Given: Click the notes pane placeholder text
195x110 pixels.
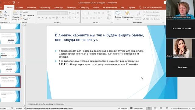Looking at the screenshot, I should click(46, 104).
